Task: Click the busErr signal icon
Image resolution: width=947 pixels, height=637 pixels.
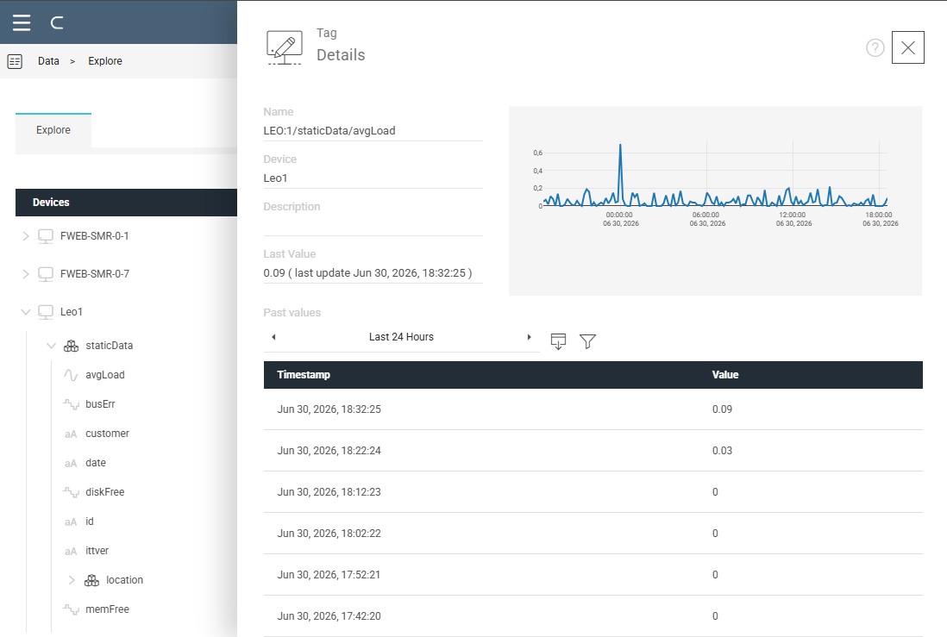Action: click(x=72, y=404)
